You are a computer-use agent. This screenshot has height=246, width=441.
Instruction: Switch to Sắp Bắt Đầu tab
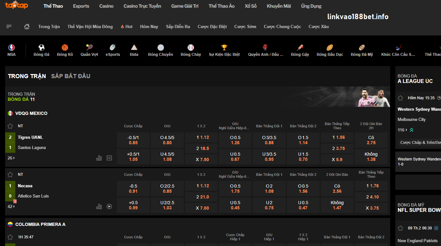point(71,76)
